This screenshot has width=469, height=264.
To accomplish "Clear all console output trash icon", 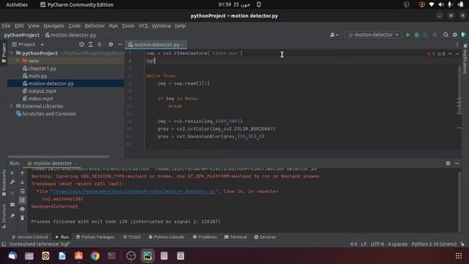I will pos(22,218).
